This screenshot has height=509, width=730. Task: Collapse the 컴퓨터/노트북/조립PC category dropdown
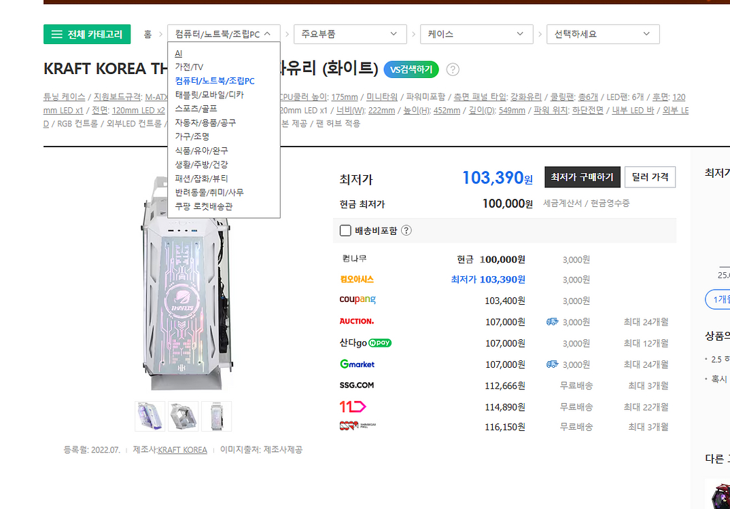tap(224, 34)
